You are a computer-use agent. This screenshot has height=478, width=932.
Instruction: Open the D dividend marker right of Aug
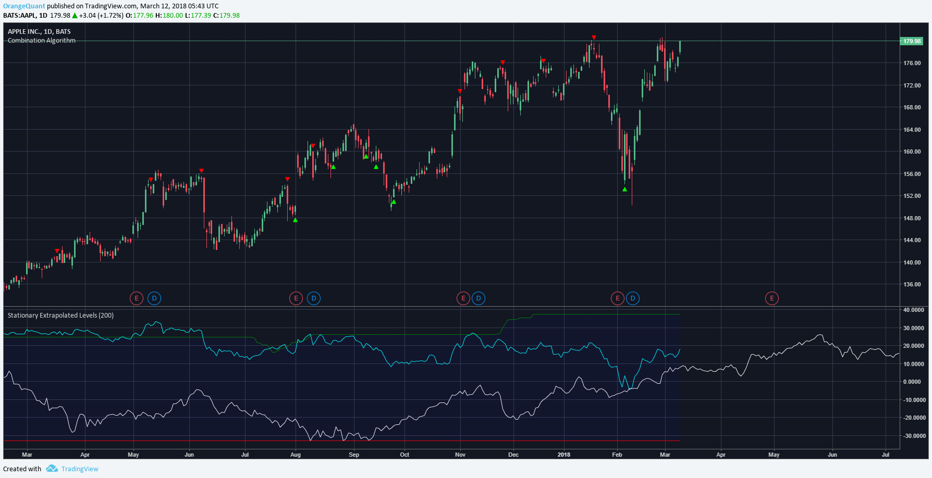pos(314,298)
